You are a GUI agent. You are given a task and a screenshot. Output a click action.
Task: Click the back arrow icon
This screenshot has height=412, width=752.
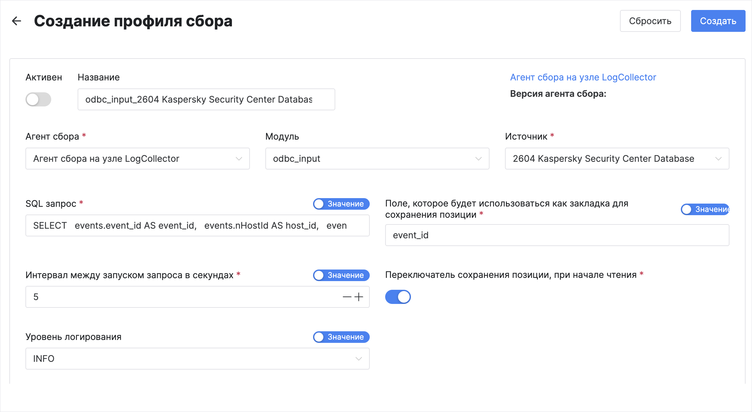point(16,21)
